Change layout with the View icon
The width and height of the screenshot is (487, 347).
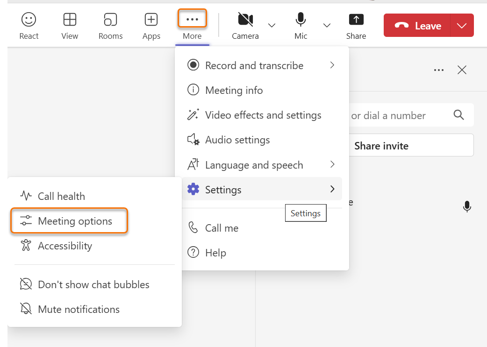pos(70,26)
